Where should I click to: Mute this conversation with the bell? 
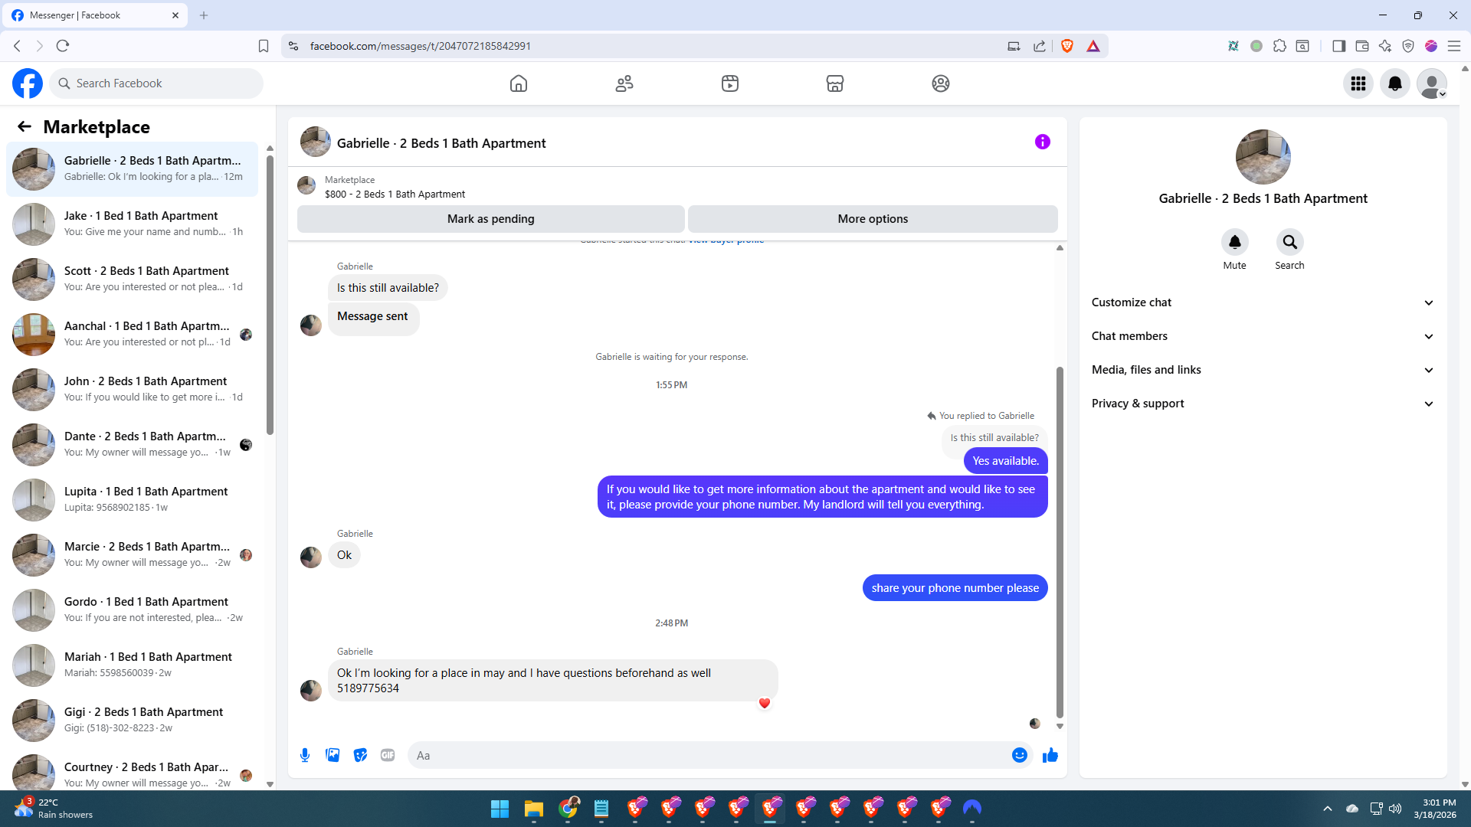pos(1234,242)
